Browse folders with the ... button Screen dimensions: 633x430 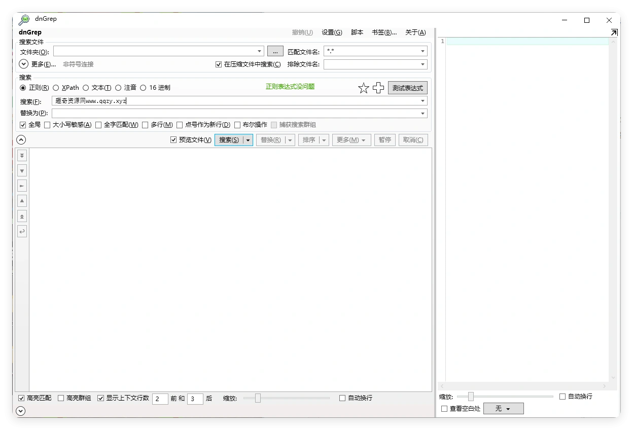pyautogui.click(x=275, y=51)
